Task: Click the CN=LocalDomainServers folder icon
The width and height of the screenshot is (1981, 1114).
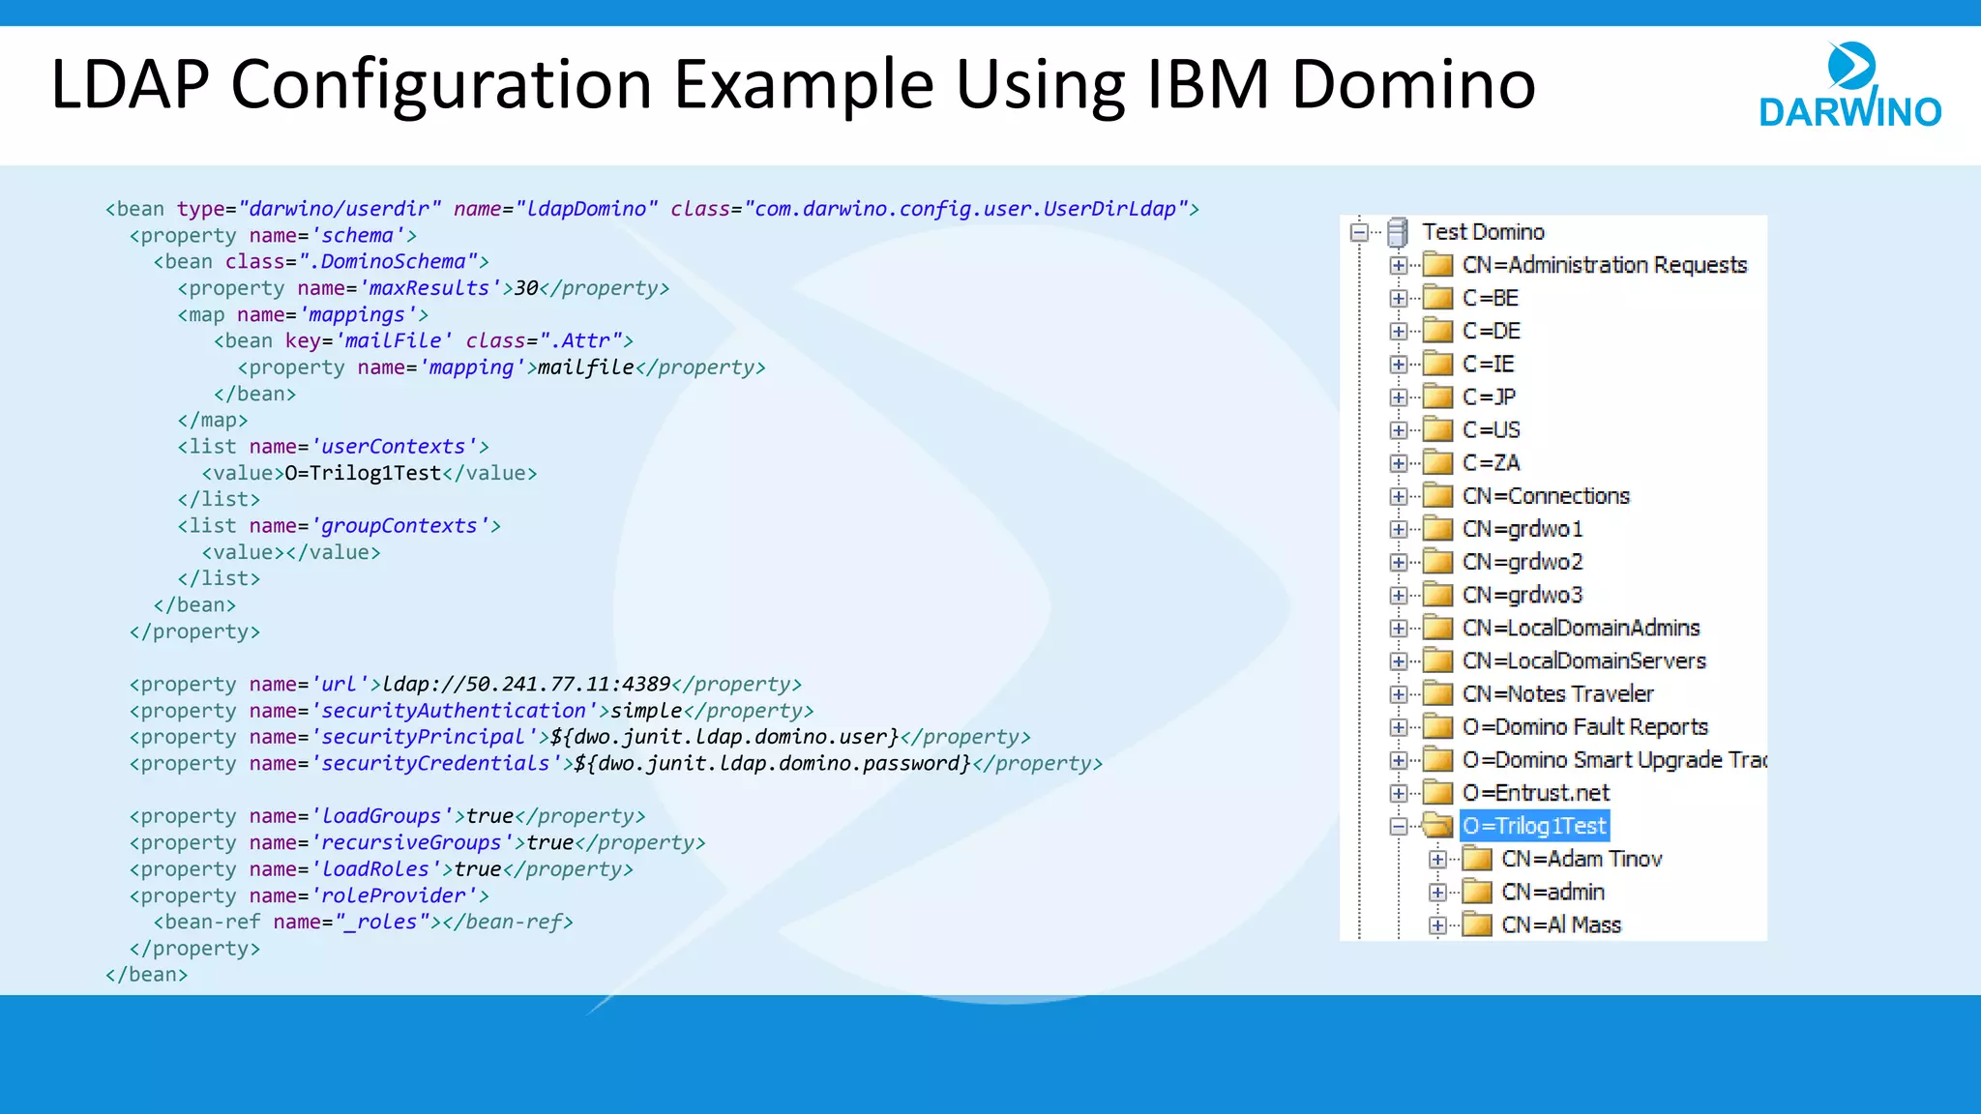Action: [1437, 660]
